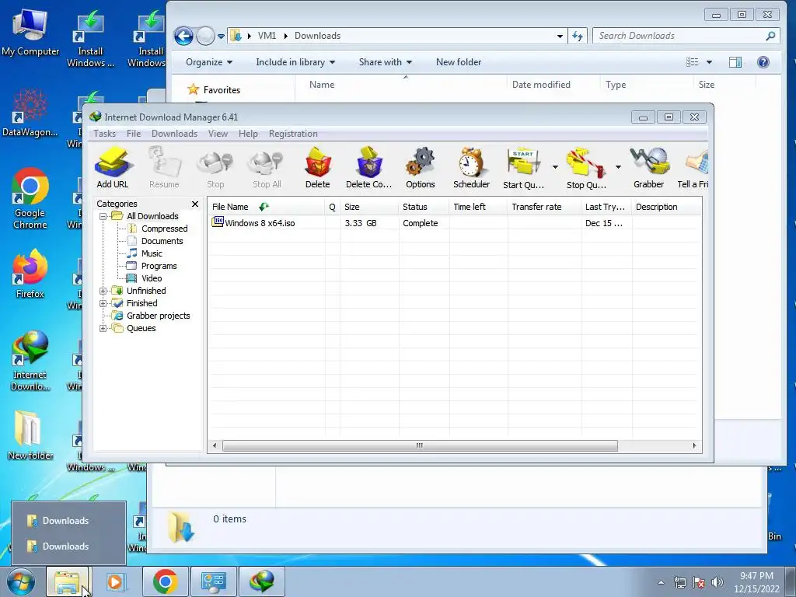The height and width of the screenshot is (597, 796).
Task: Expand the Finished category
Action: [x=103, y=304]
